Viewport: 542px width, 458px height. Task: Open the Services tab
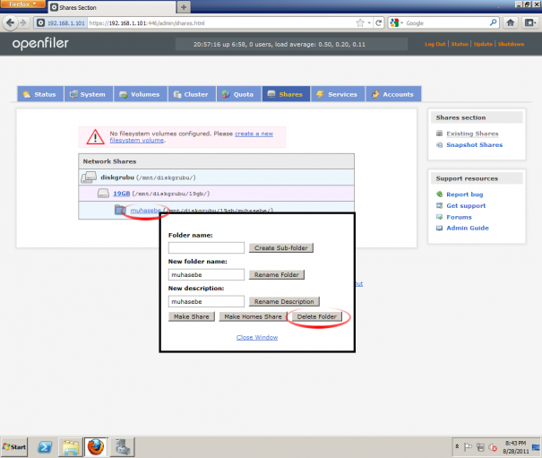coord(338,94)
